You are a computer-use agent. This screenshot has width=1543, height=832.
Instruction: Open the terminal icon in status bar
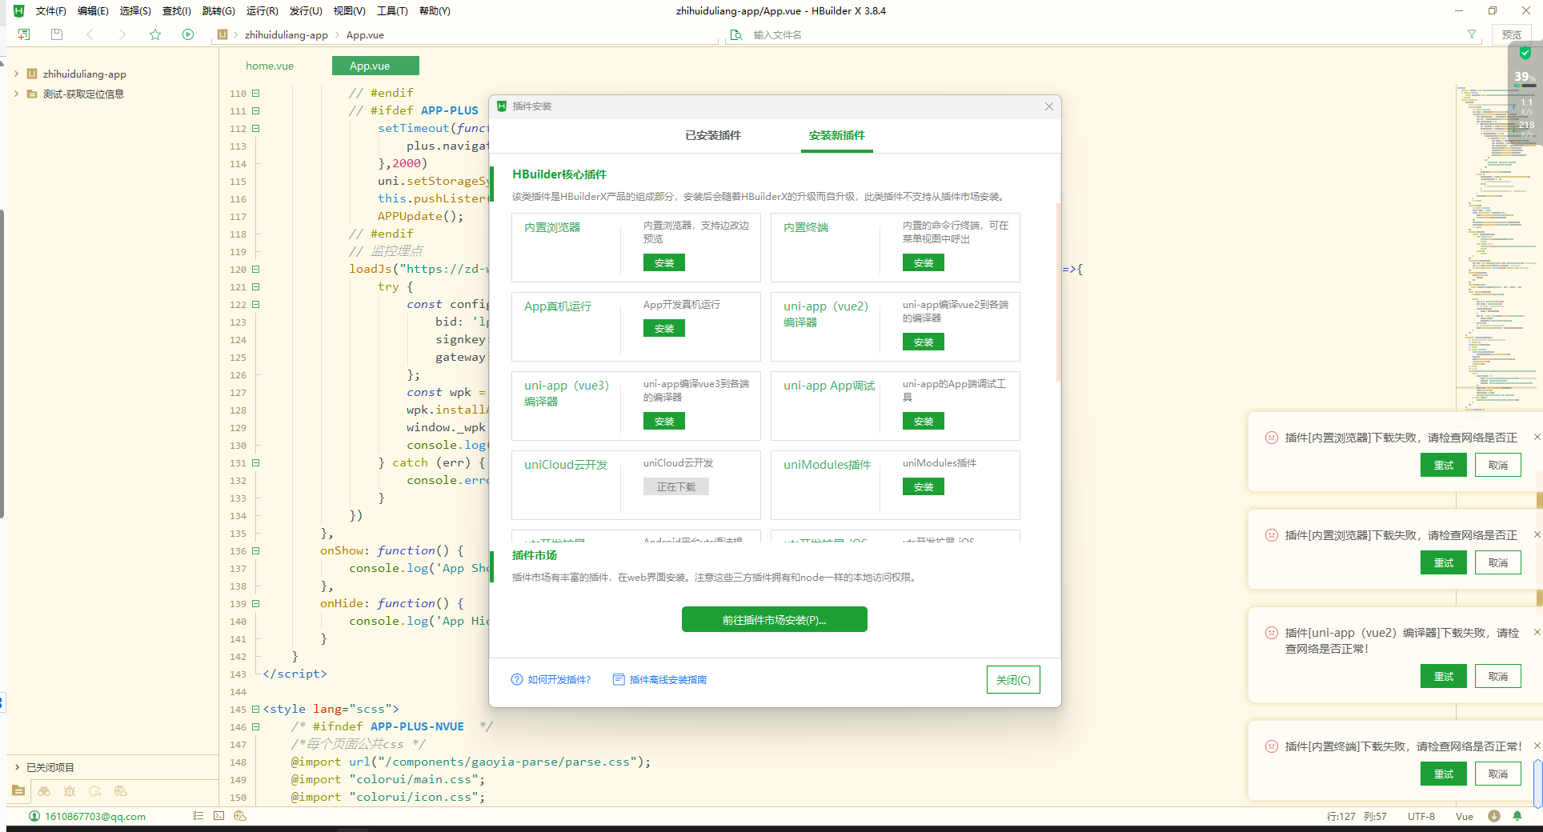coord(218,816)
